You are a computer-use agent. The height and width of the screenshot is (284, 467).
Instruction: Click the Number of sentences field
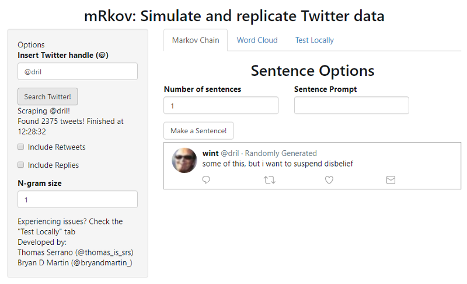click(x=221, y=105)
